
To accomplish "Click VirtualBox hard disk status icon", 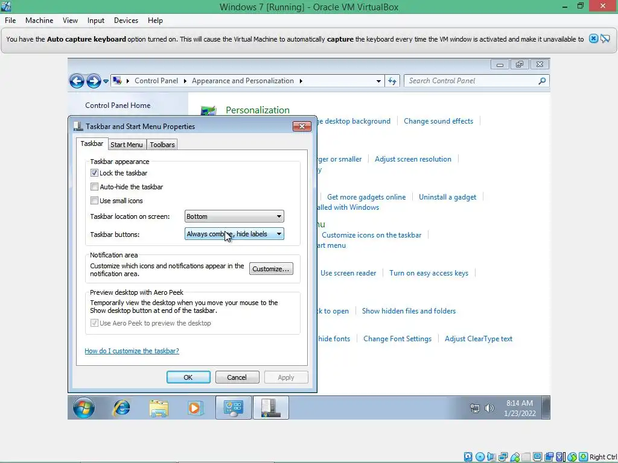I will click(x=468, y=457).
